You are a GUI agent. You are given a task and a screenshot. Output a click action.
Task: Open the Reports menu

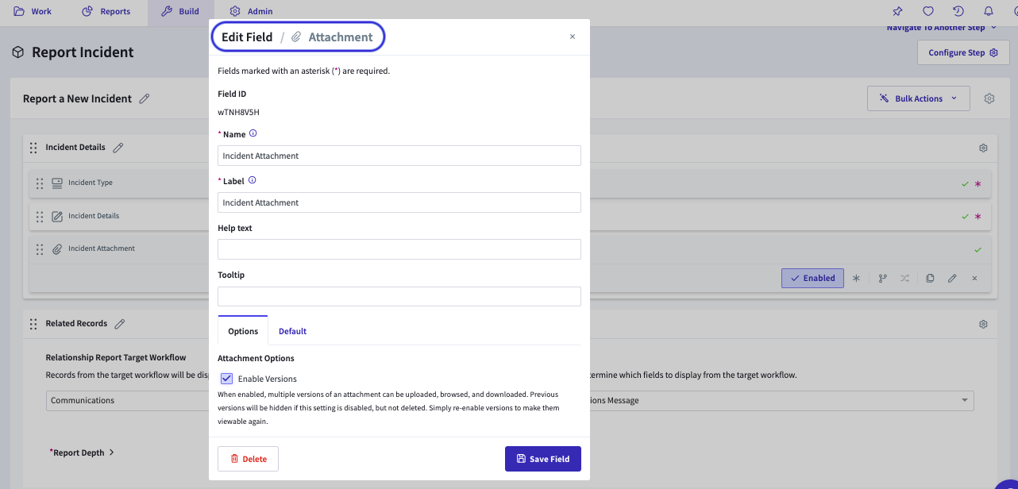pyautogui.click(x=106, y=11)
